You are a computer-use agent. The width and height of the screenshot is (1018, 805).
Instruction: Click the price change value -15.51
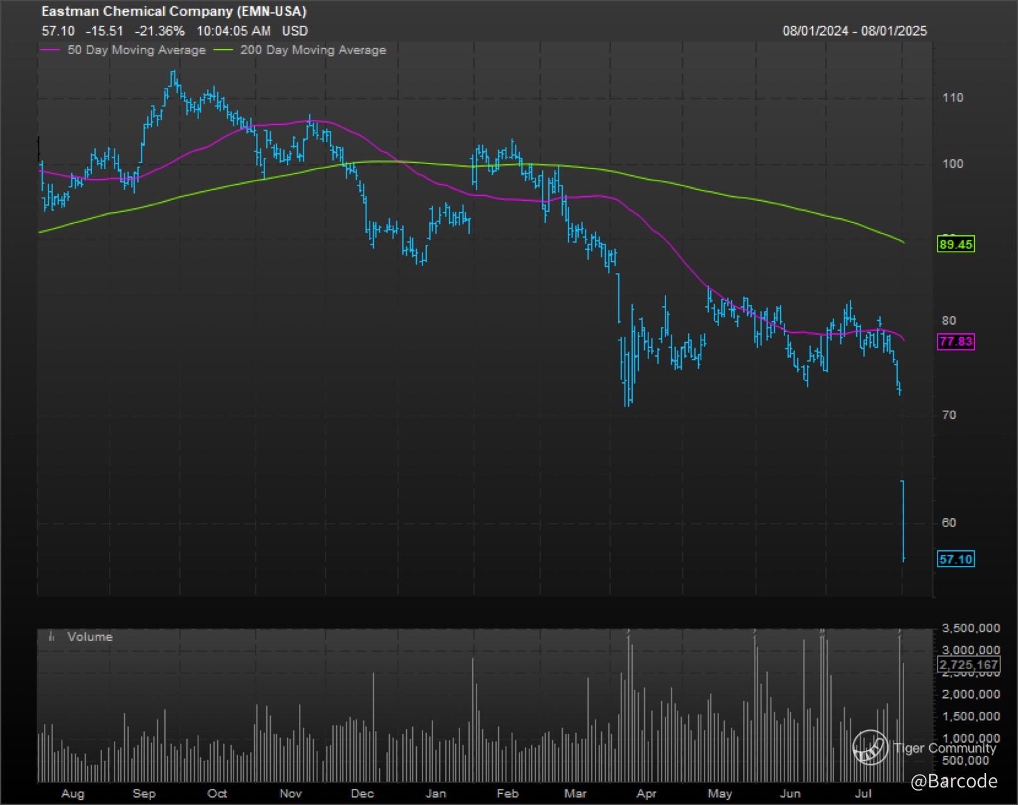[105, 31]
